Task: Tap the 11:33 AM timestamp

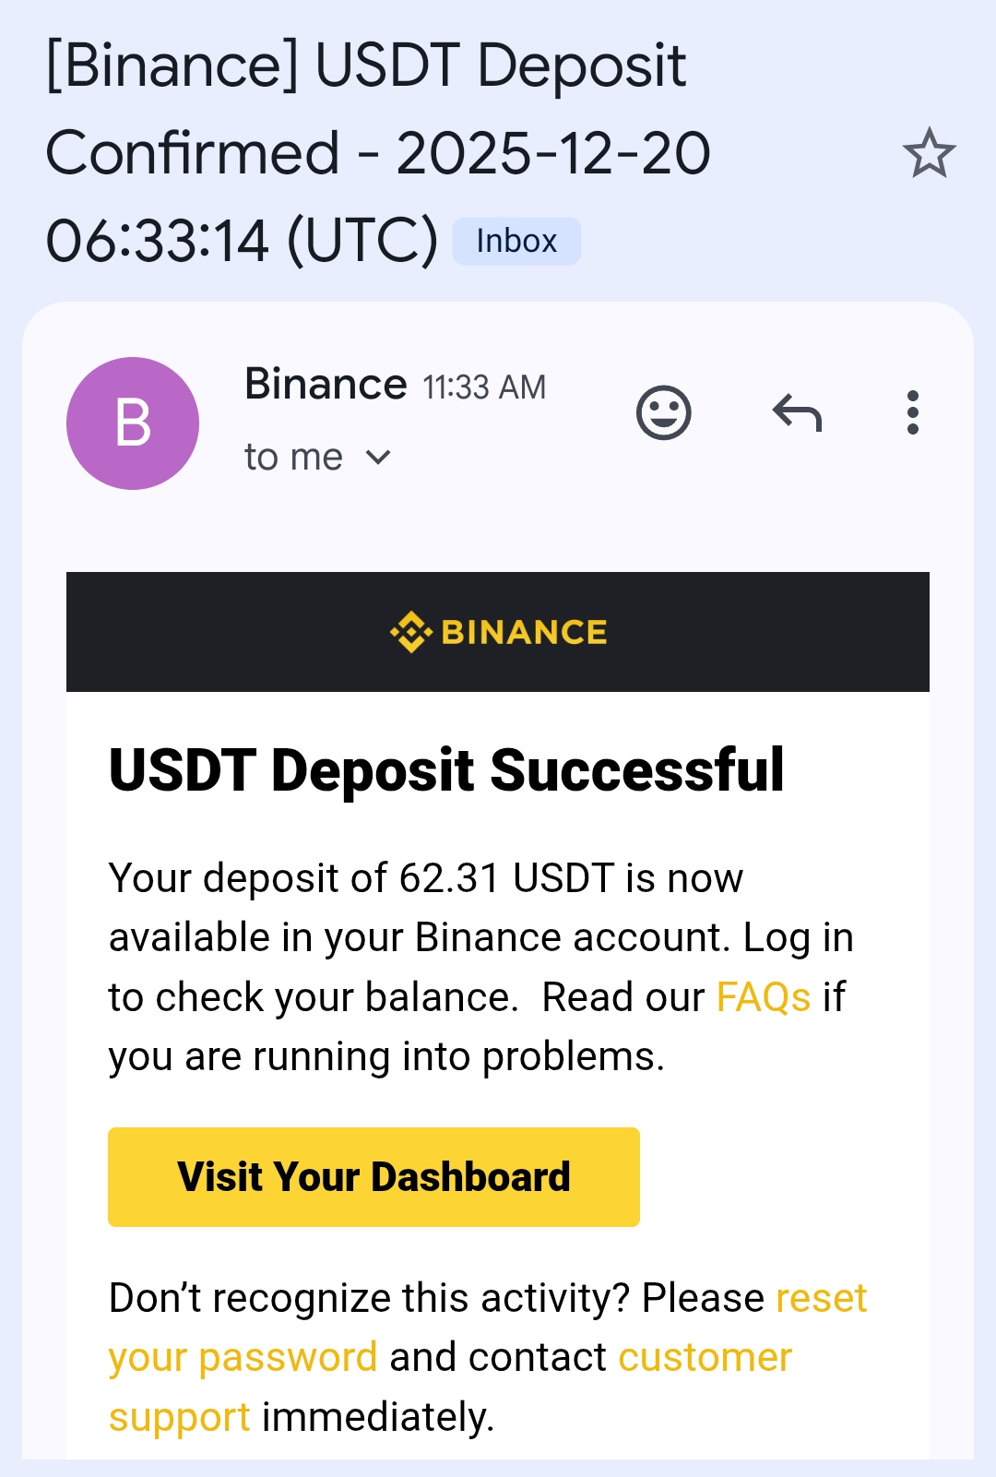Action: (484, 387)
